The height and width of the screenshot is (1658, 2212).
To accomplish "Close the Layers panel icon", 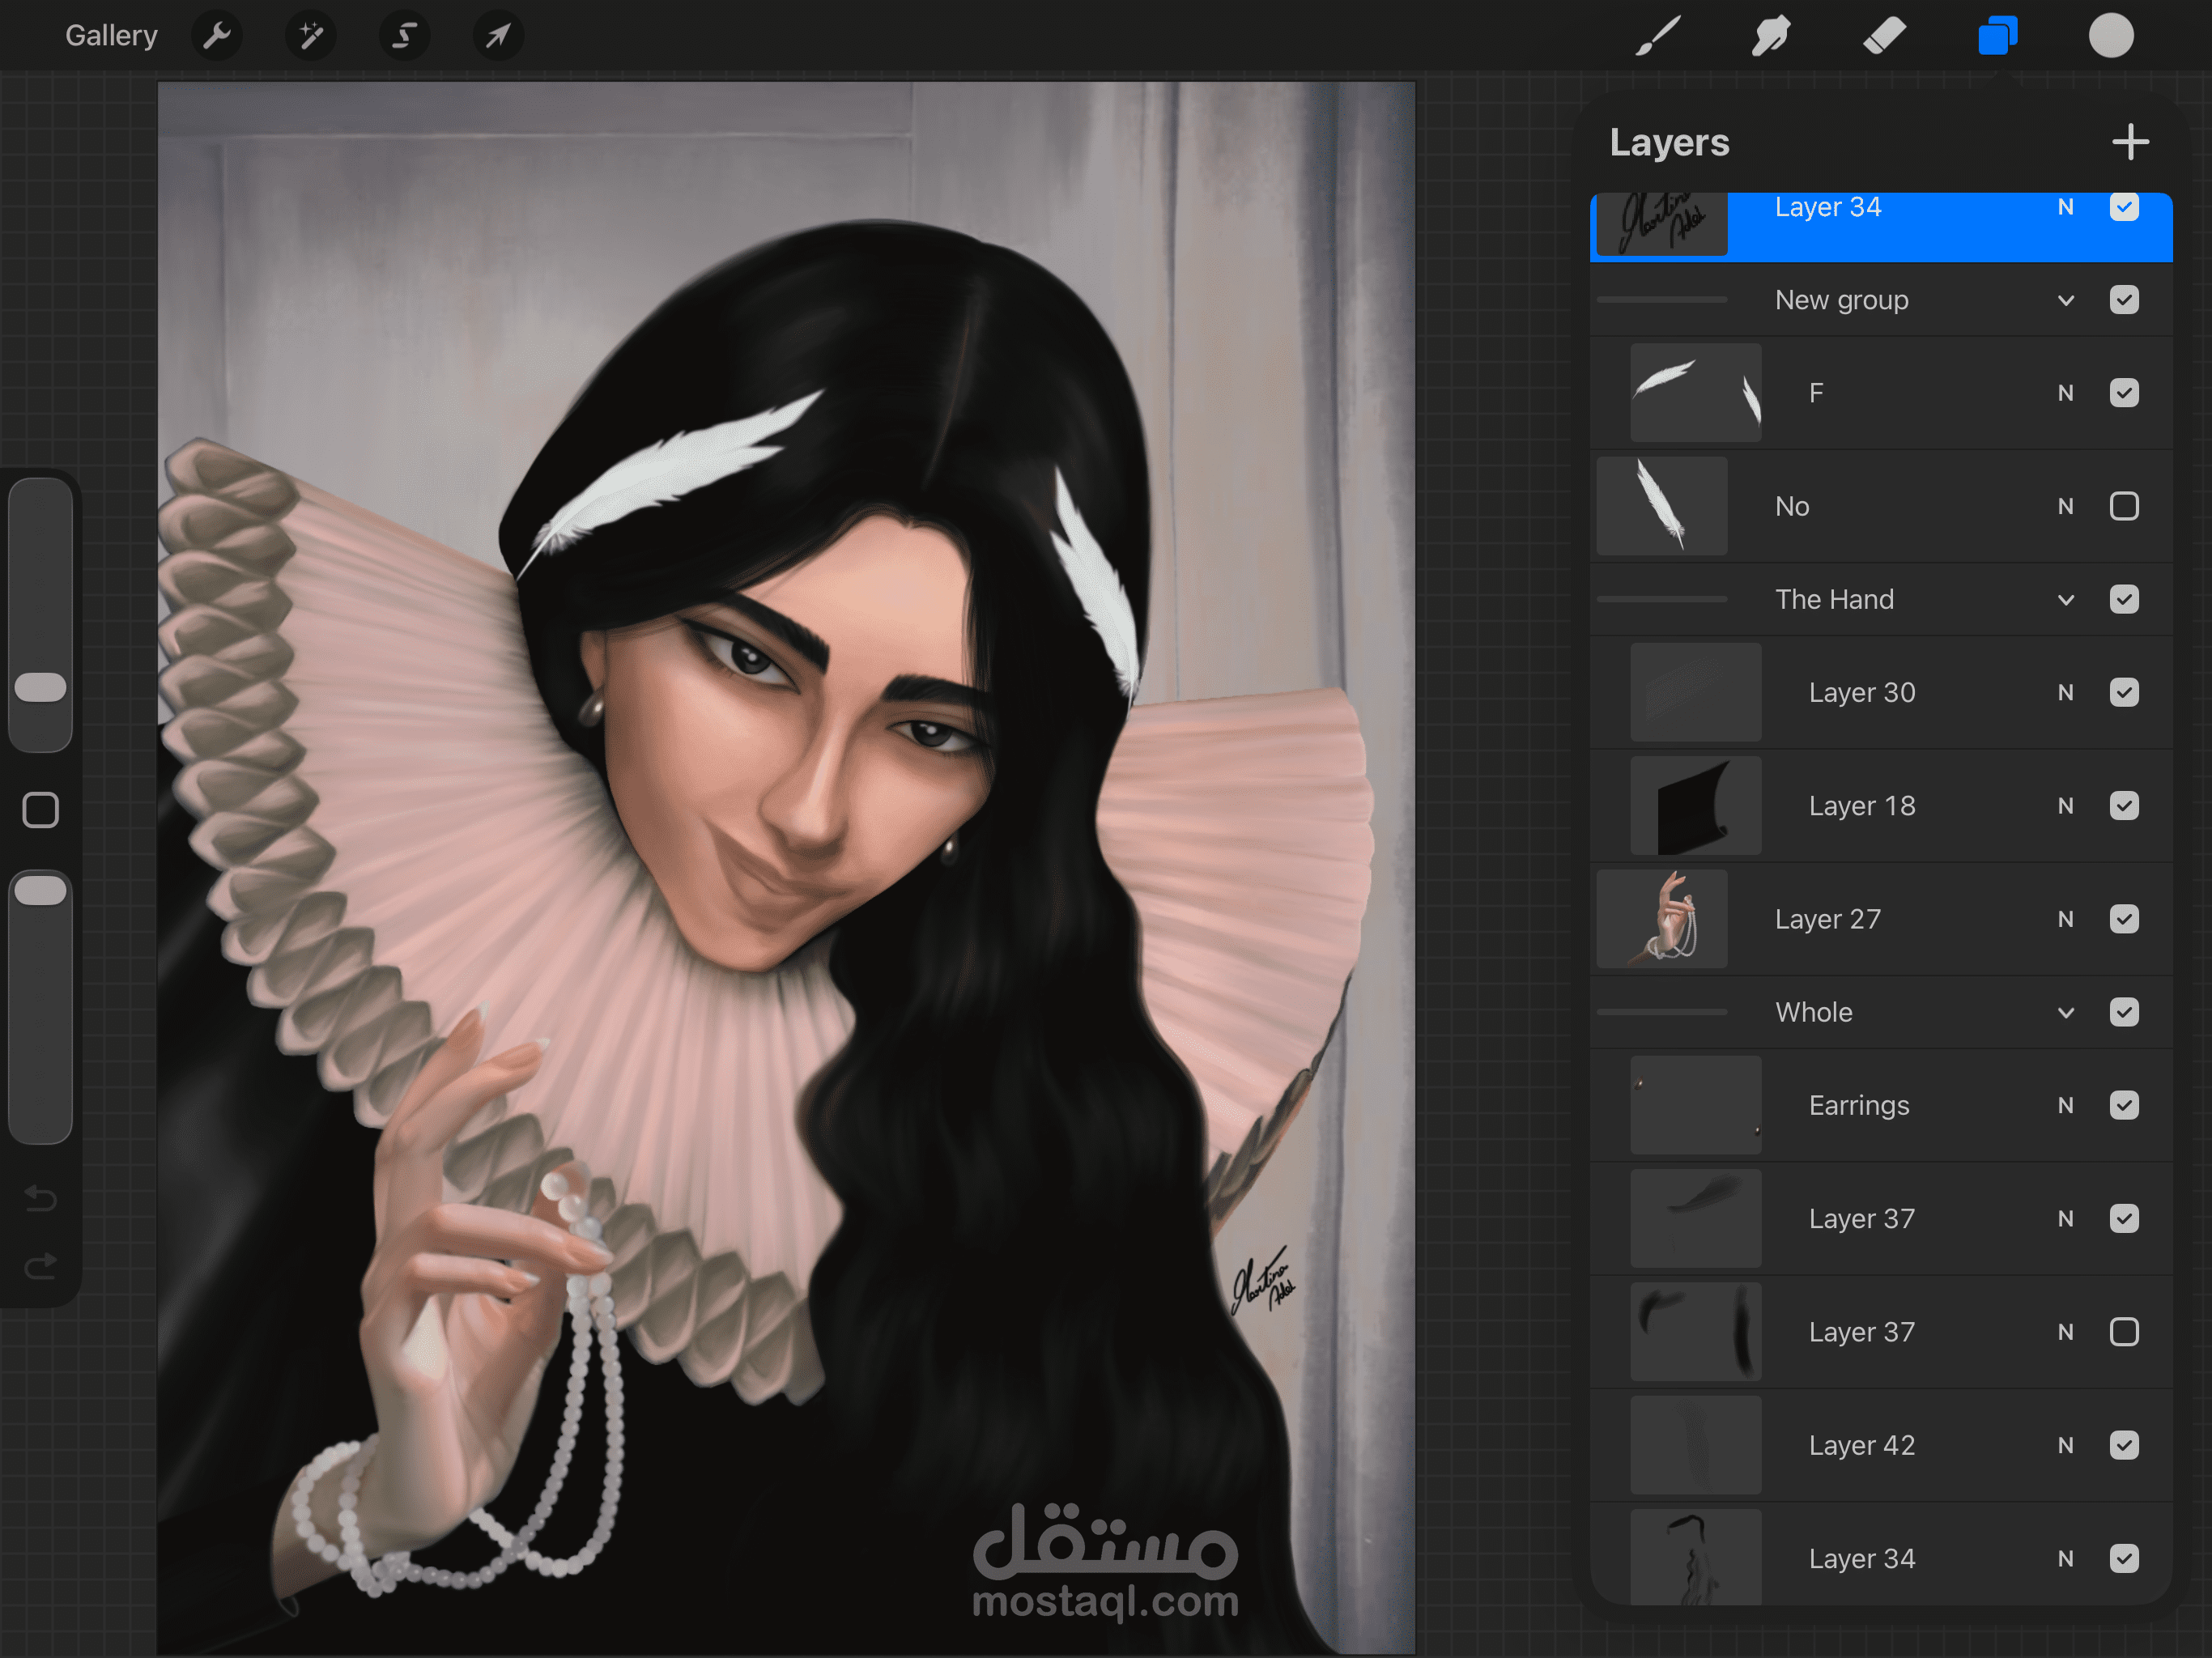I will tap(1997, 36).
